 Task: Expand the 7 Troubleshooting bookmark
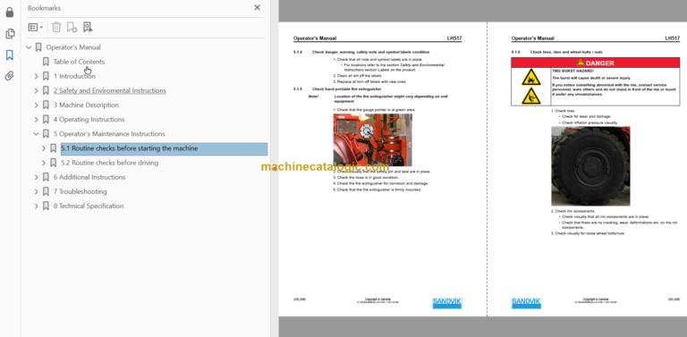click(x=37, y=191)
